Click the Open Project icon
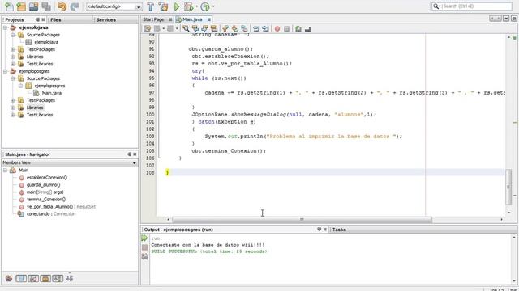519x291 pixels. tap(33, 6)
